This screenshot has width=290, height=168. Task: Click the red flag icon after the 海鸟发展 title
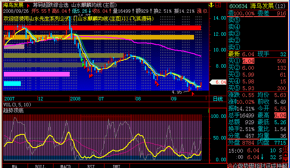tap(28, 6)
